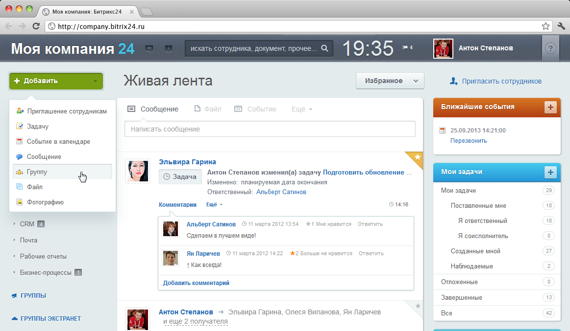Select Фотографию from the add menu

click(x=63, y=202)
